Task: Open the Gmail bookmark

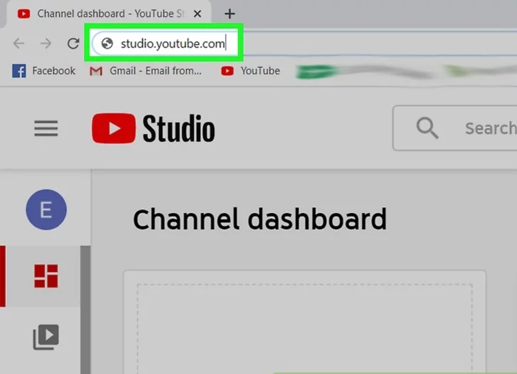Action: click(x=145, y=71)
